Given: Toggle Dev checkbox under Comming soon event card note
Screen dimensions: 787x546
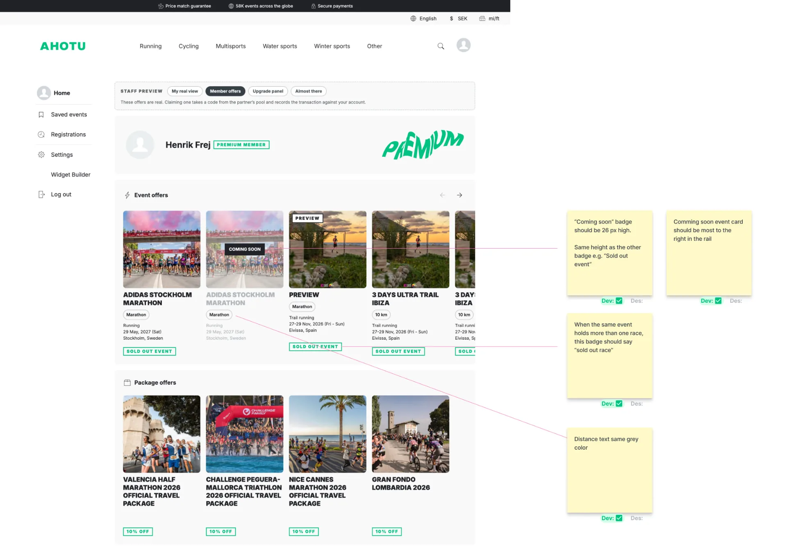Looking at the screenshot, I should click(x=718, y=301).
